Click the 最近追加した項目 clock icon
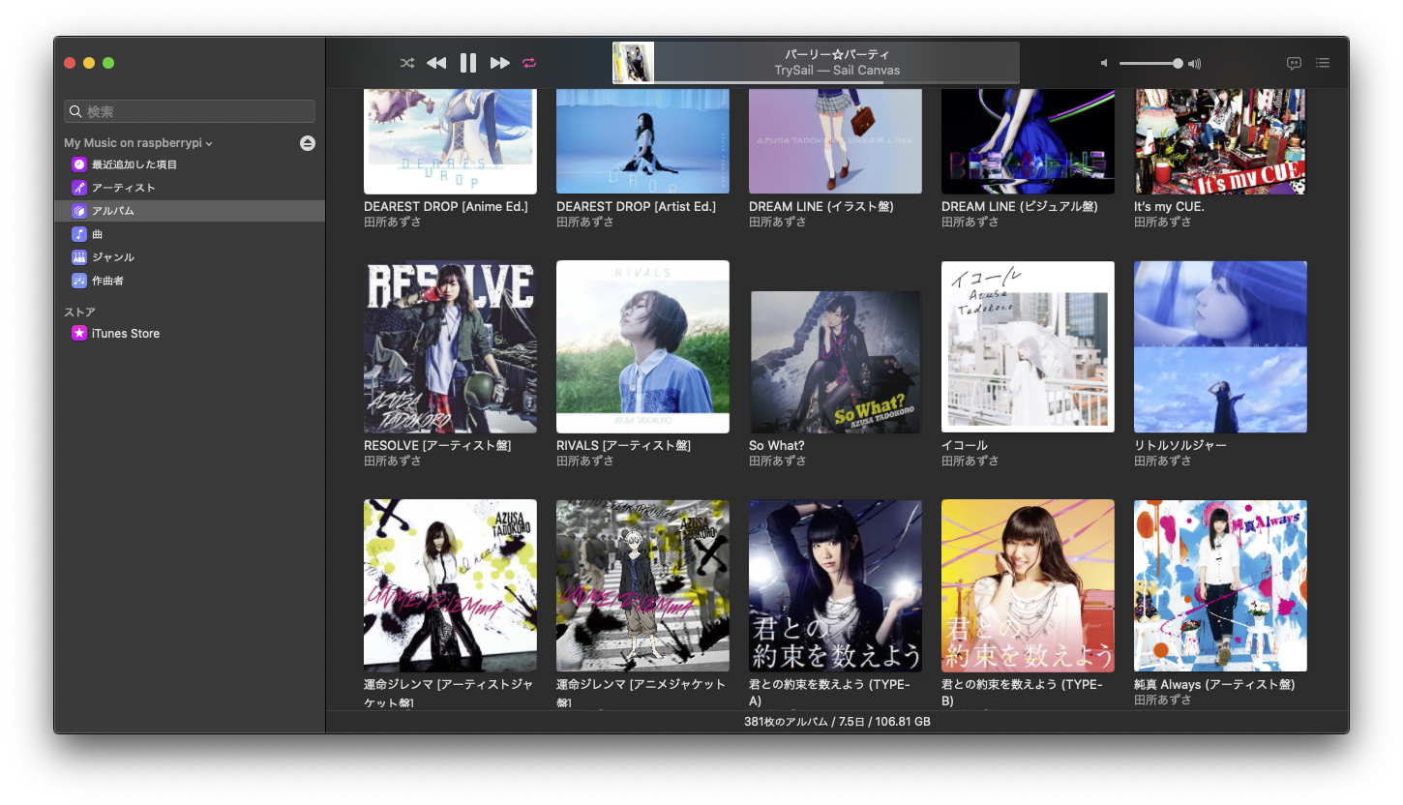 pyautogui.click(x=79, y=164)
